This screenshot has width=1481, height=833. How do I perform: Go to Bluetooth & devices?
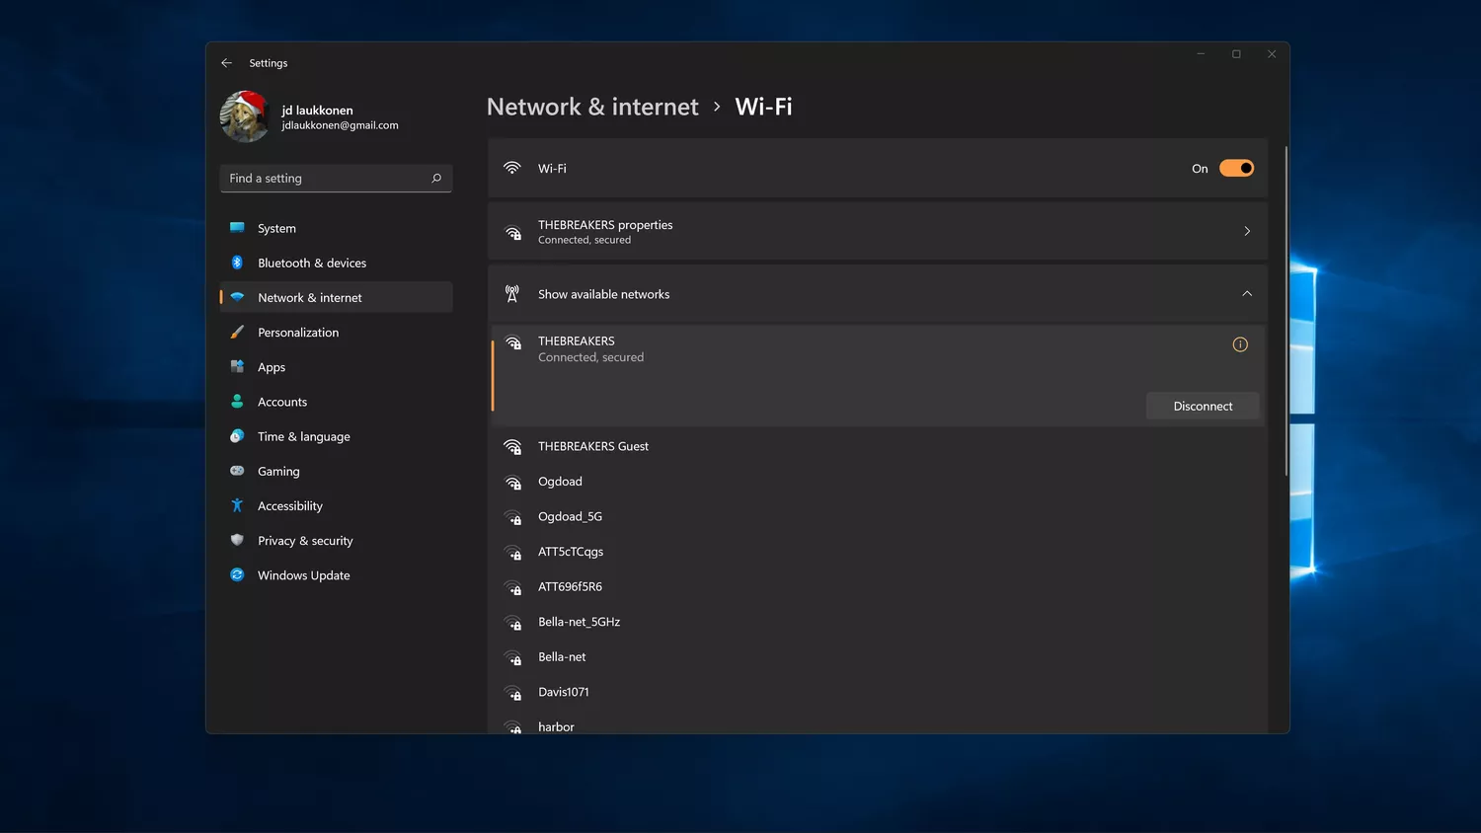point(336,263)
